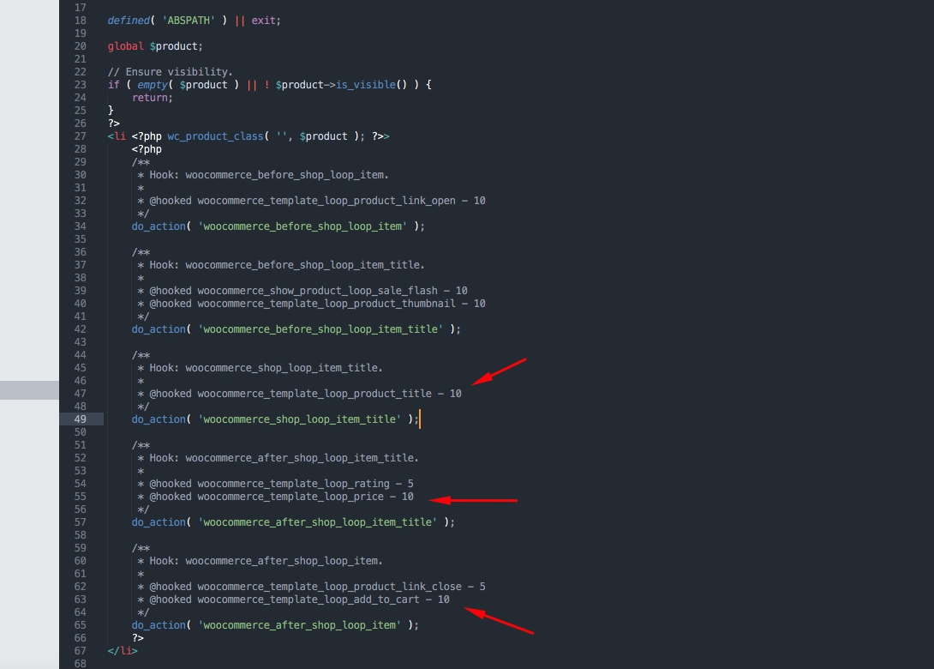Click the opening '<li' tag on line 27

click(117, 136)
